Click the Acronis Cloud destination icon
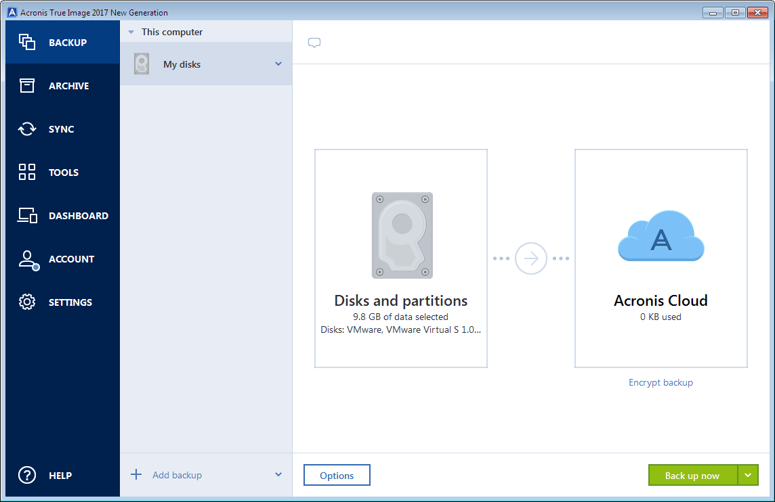 [661, 236]
